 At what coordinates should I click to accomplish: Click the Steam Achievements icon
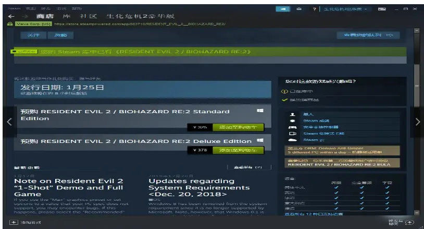tap(292, 120)
